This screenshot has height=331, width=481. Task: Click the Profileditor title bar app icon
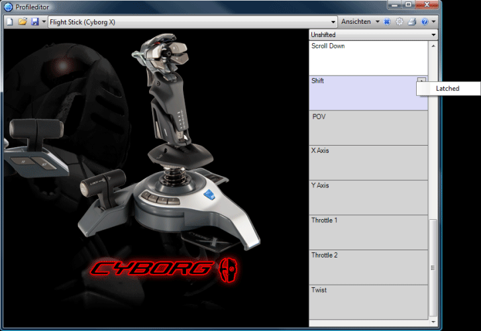(9, 7)
